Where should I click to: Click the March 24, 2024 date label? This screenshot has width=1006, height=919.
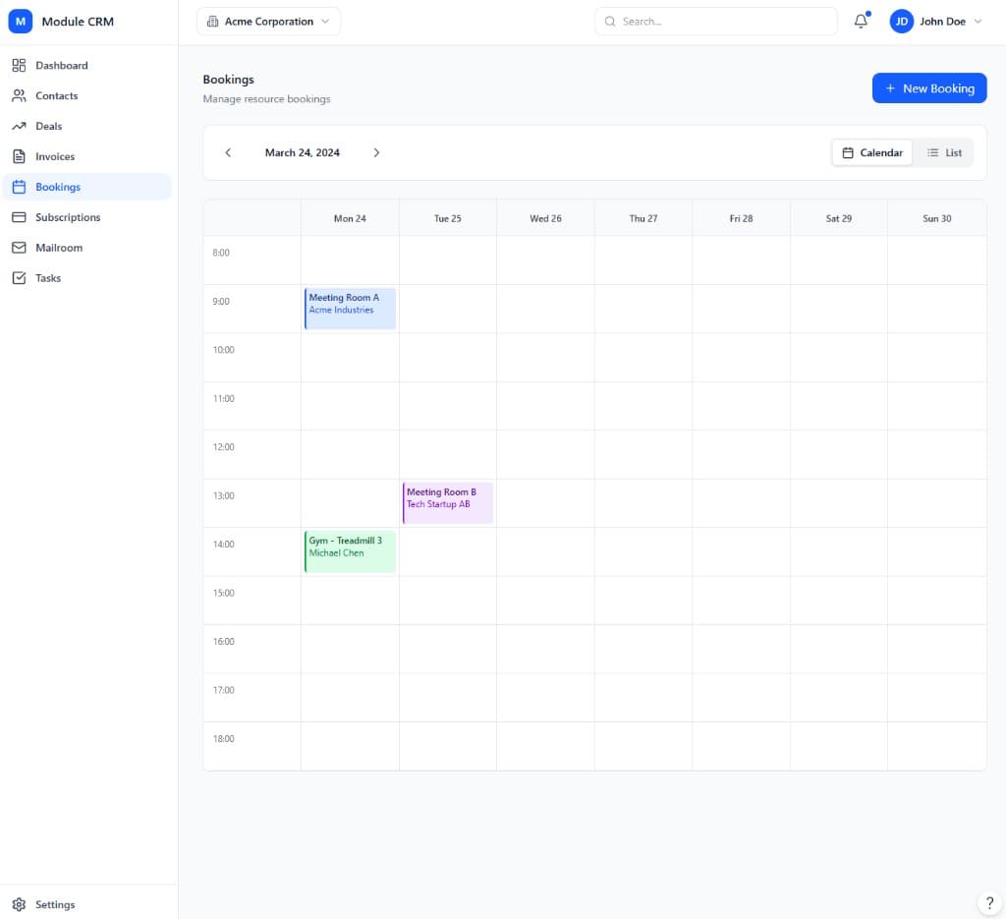(303, 152)
